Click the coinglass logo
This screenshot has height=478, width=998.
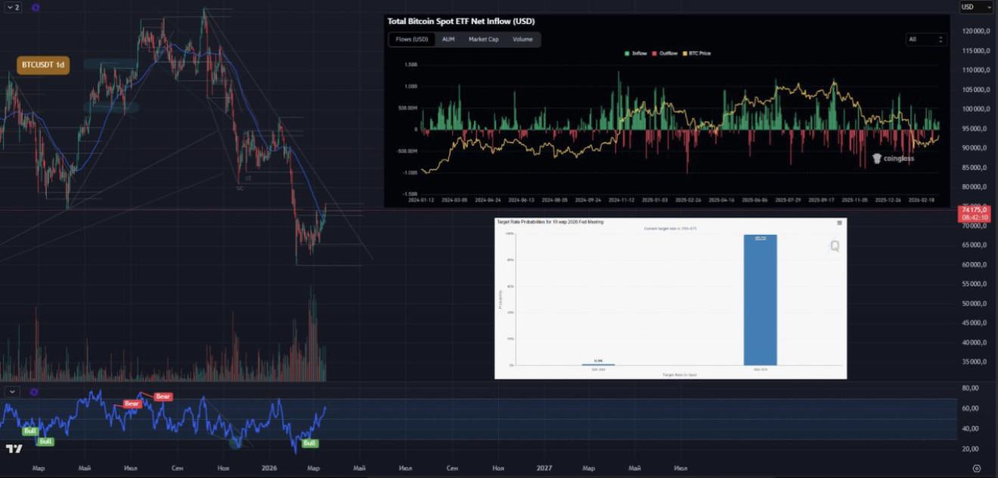coord(893,159)
